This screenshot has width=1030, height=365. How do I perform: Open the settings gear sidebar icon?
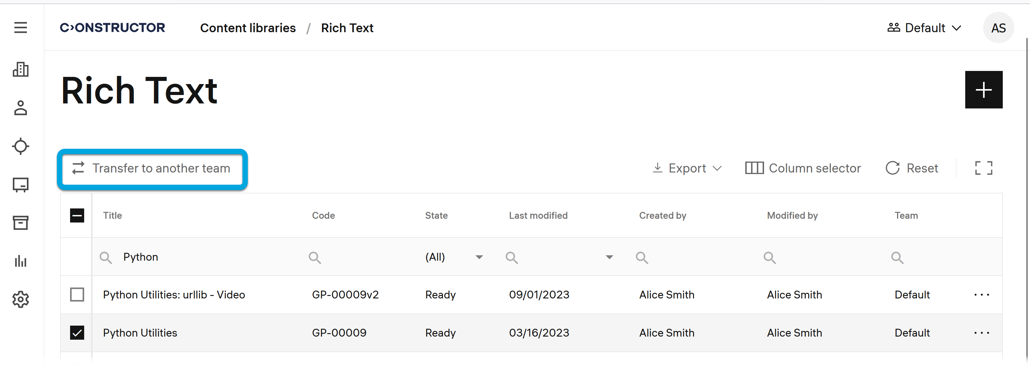coord(20,299)
